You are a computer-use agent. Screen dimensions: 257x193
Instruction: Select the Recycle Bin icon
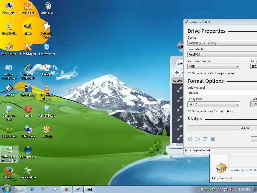[9, 29]
